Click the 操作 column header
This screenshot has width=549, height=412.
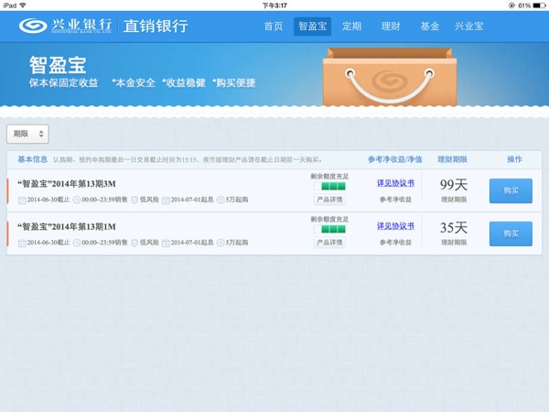(x=514, y=159)
